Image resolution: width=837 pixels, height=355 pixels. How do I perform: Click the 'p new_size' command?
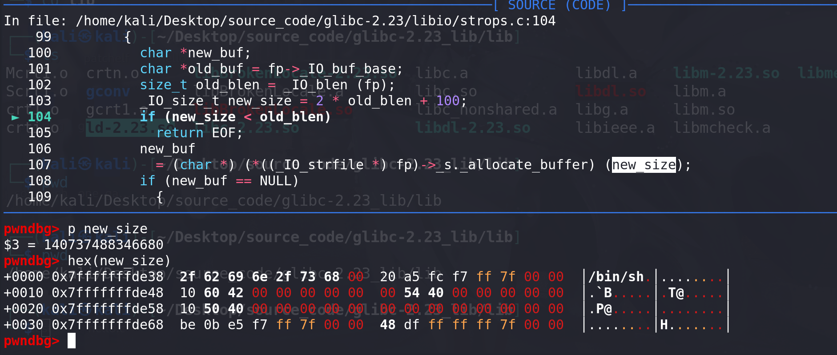pos(108,229)
